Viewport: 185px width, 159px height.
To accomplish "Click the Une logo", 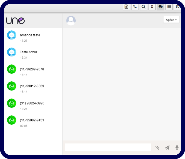I will pyautogui.click(x=16, y=21).
